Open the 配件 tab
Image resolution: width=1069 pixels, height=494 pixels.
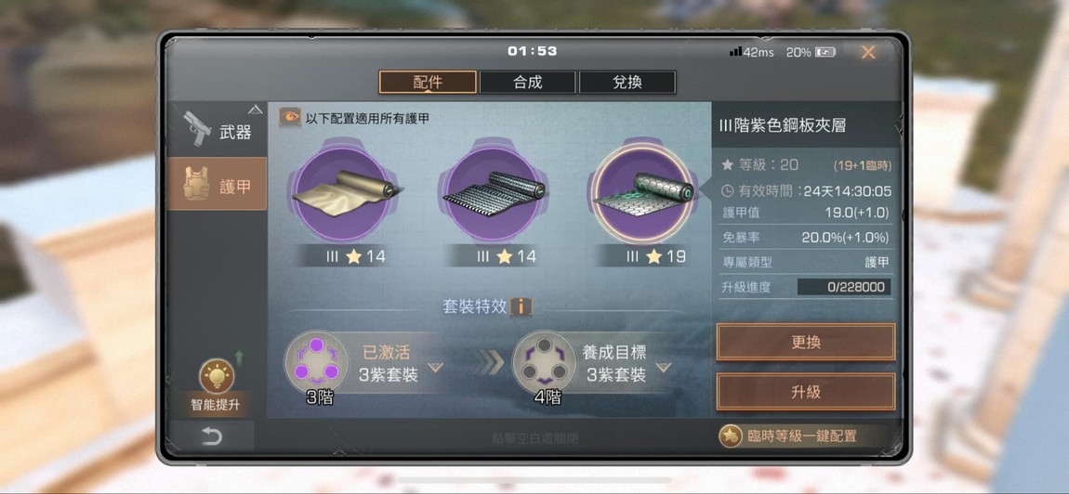tap(428, 83)
